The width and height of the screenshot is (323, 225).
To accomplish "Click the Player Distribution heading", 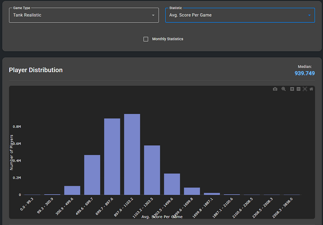I will pyautogui.click(x=36, y=70).
